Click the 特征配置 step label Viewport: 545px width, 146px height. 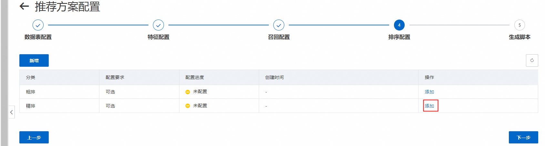[158, 37]
